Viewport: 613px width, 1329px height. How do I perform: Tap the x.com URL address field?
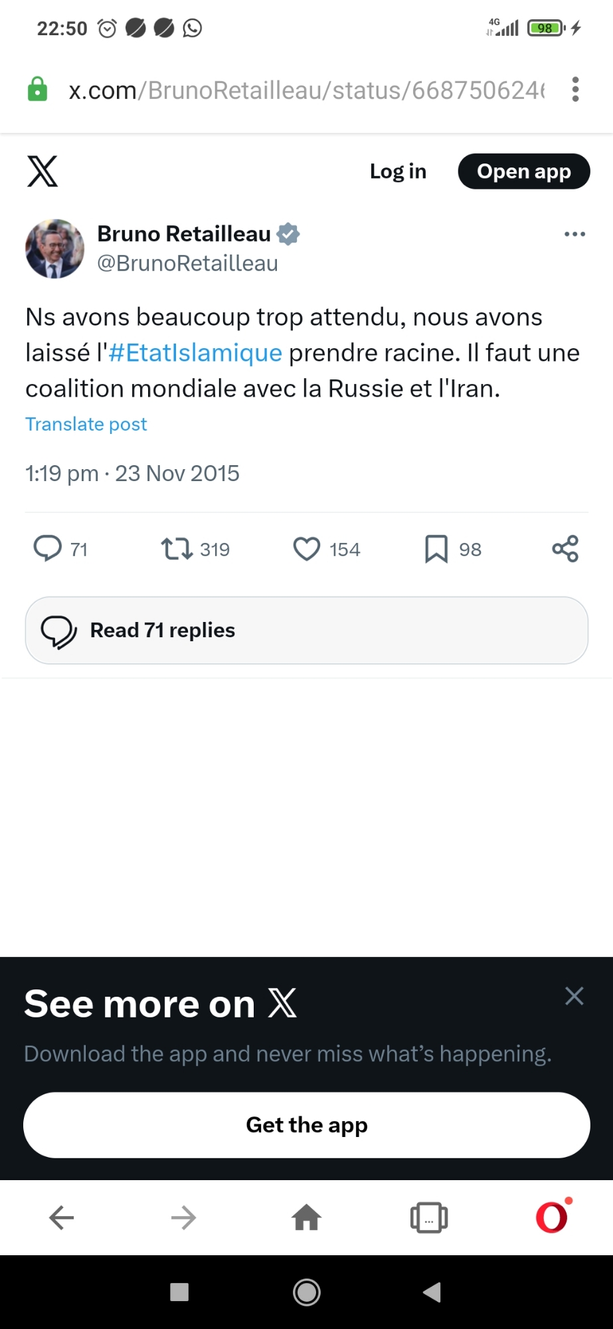(306, 90)
